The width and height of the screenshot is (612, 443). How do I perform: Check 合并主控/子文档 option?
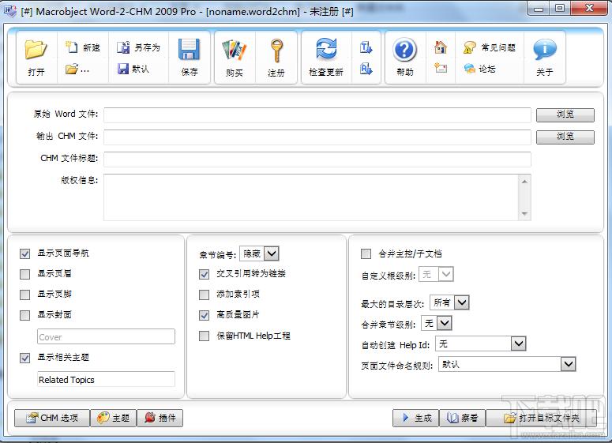366,253
